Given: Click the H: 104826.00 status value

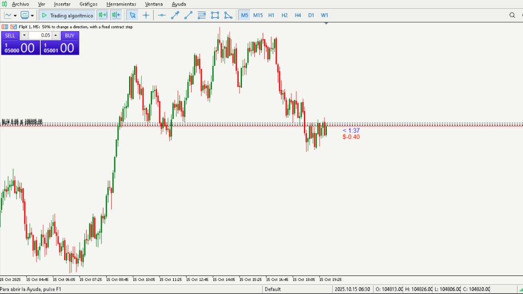Looking at the screenshot, I should [x=418, y=289].
